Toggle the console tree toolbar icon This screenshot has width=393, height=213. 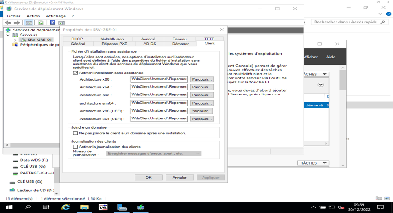click(29, 23)
